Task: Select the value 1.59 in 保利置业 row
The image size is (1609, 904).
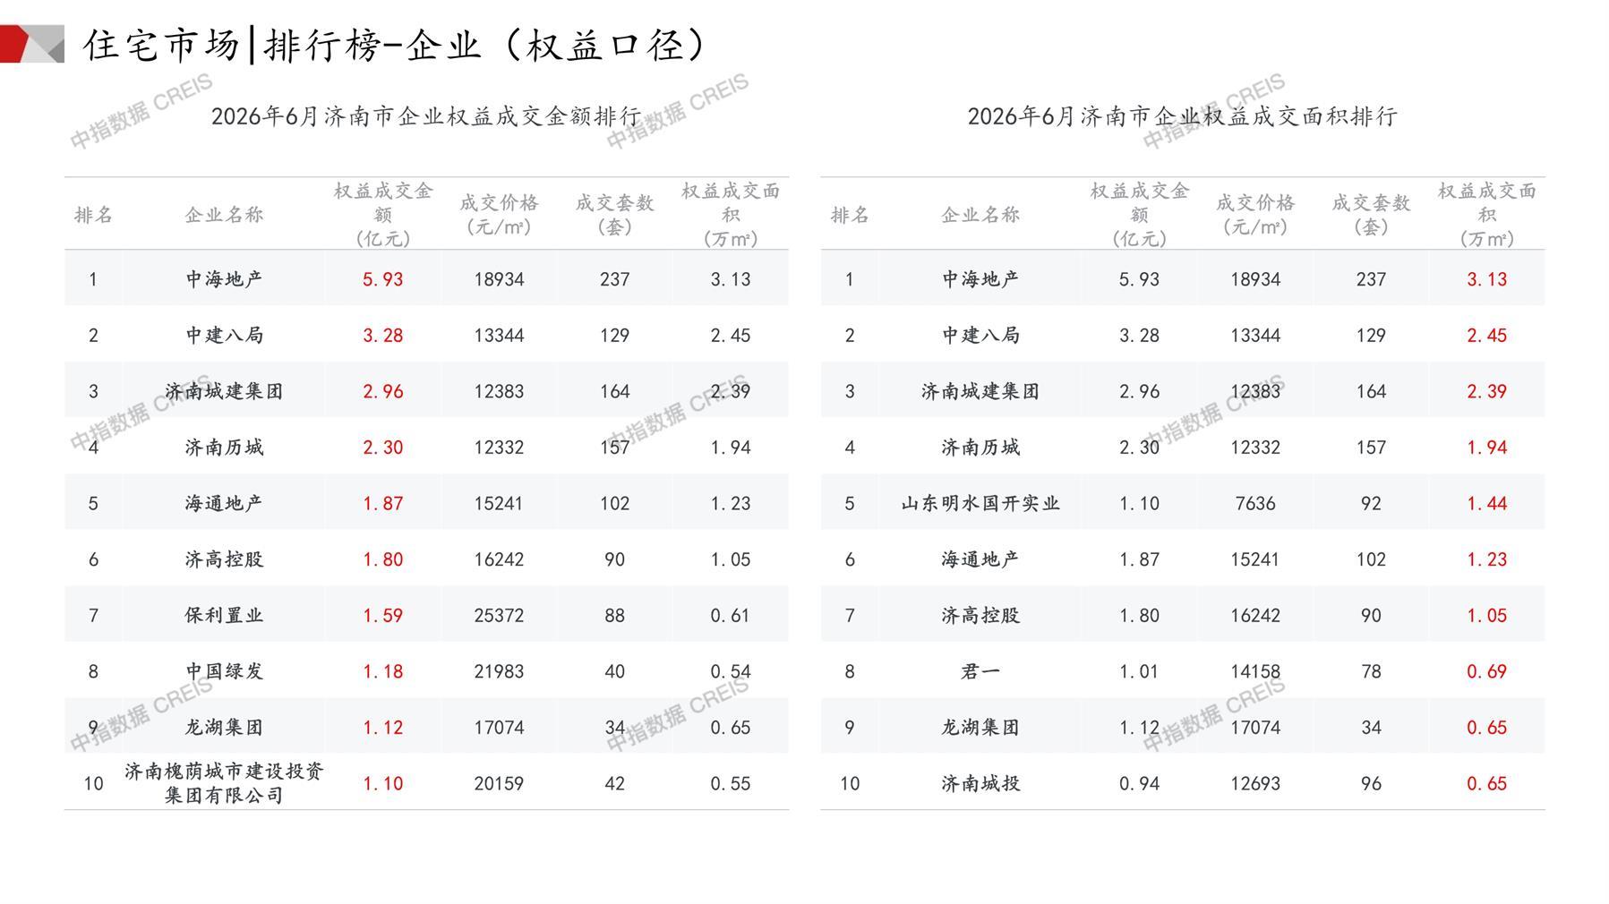Action: [382, 616]
